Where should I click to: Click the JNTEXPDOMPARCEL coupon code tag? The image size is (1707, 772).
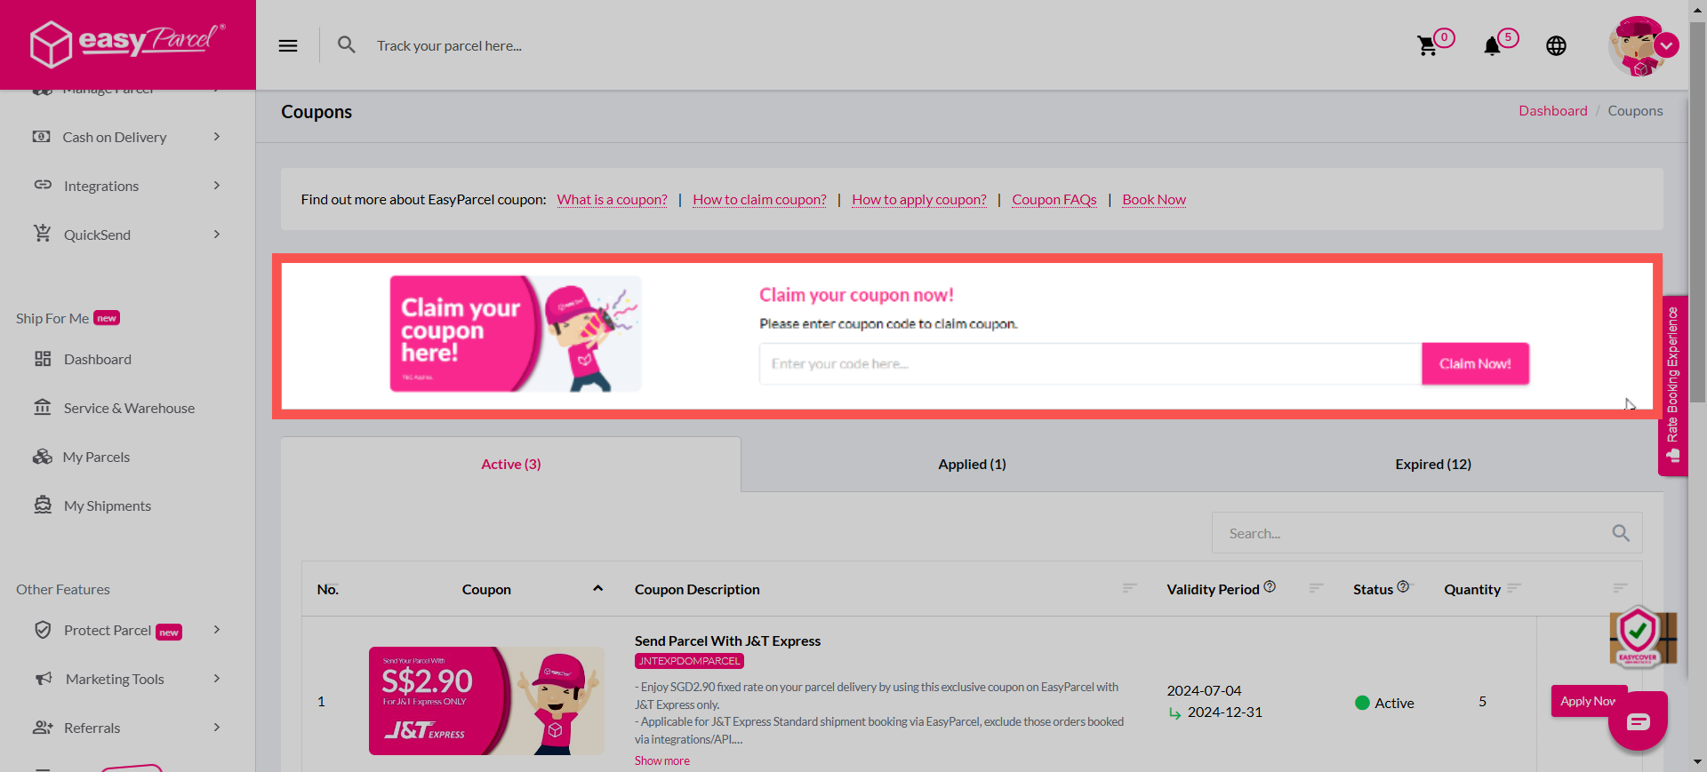[689, 661]
